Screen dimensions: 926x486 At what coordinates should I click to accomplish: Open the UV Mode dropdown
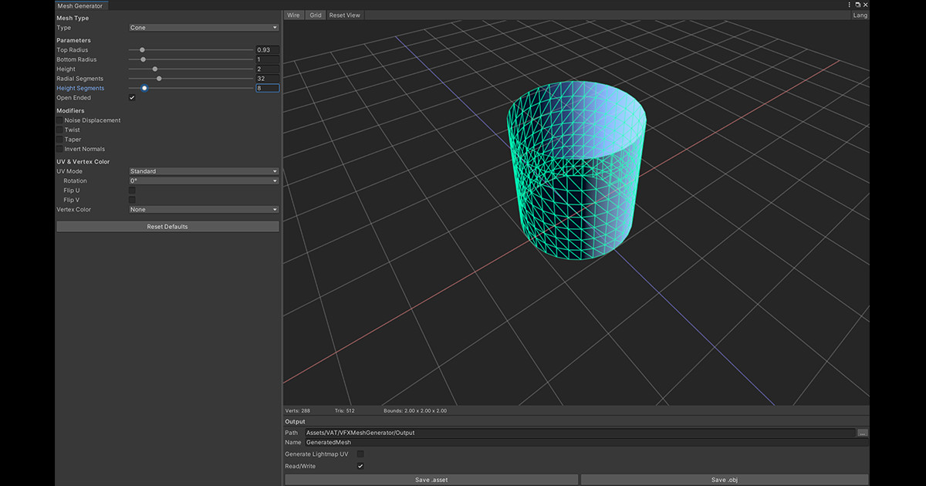click(204, 171)
